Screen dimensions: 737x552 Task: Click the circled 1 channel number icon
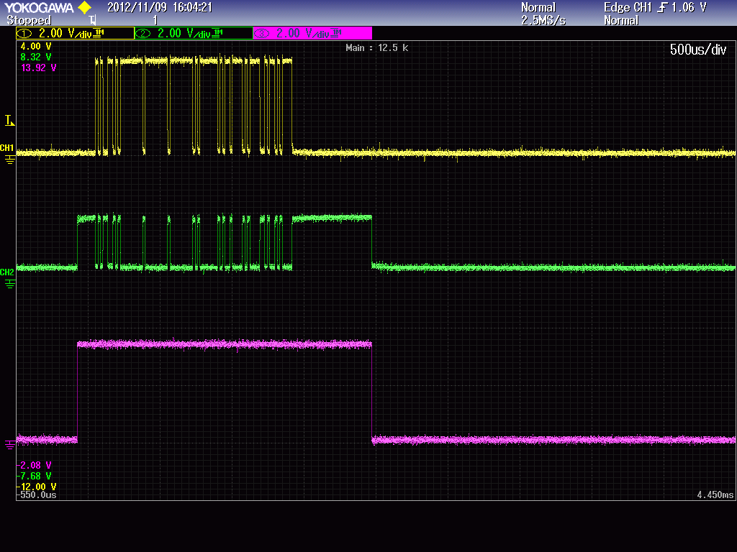pos(24,33)
